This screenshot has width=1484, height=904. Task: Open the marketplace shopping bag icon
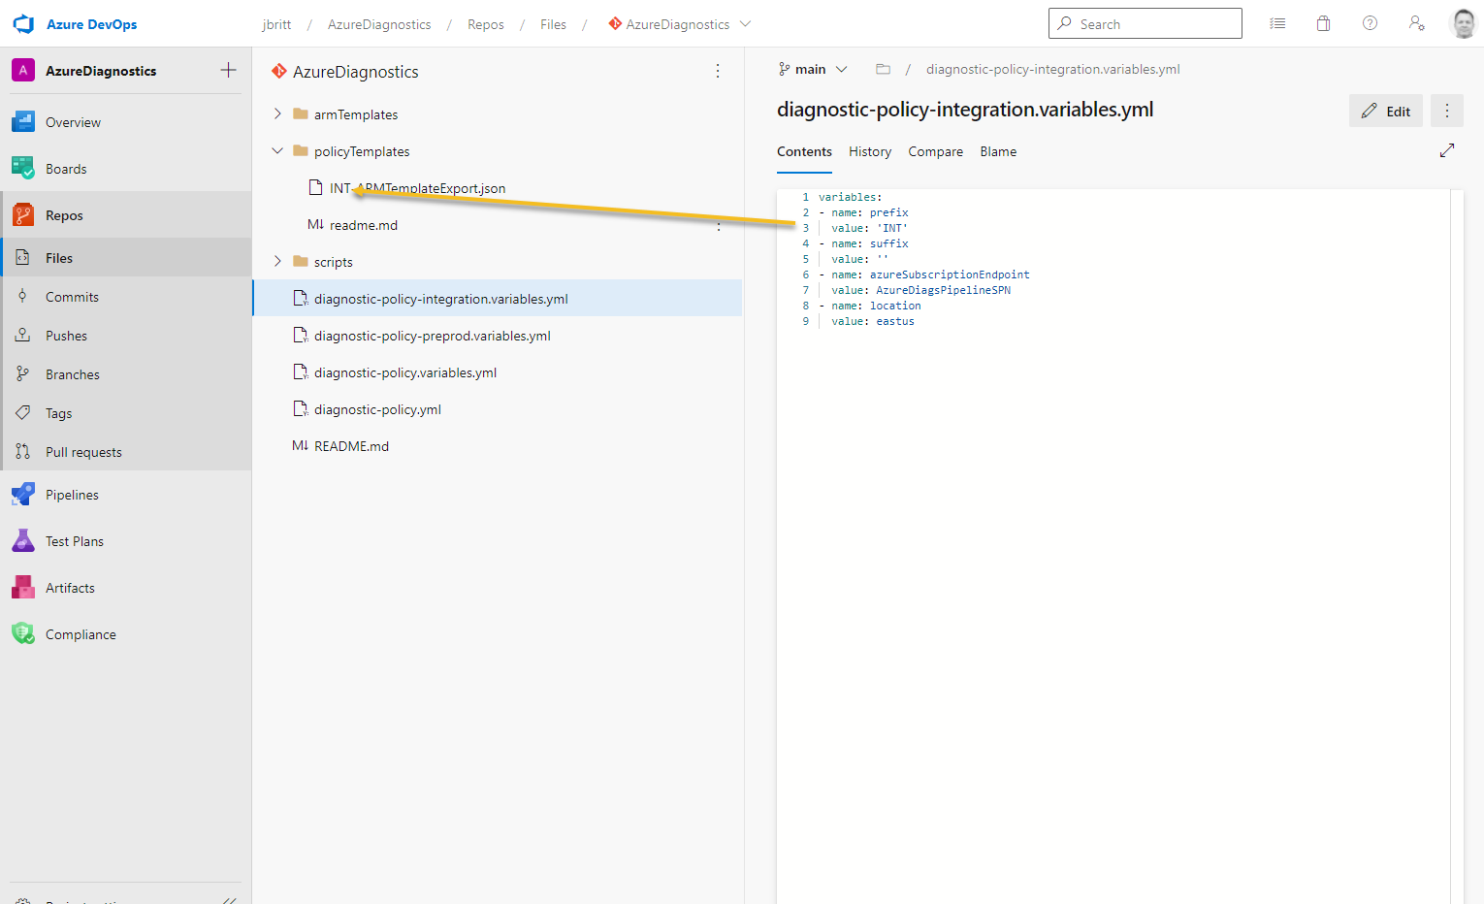coord(1323,23)
